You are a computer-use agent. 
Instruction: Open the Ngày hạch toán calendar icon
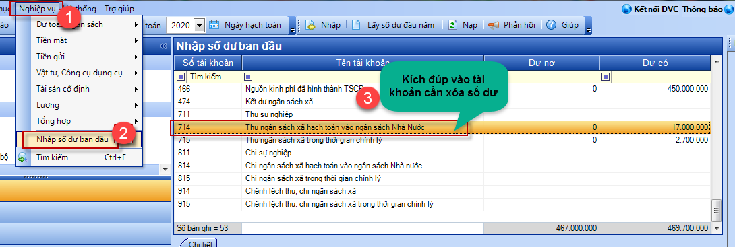click(214, 25)
